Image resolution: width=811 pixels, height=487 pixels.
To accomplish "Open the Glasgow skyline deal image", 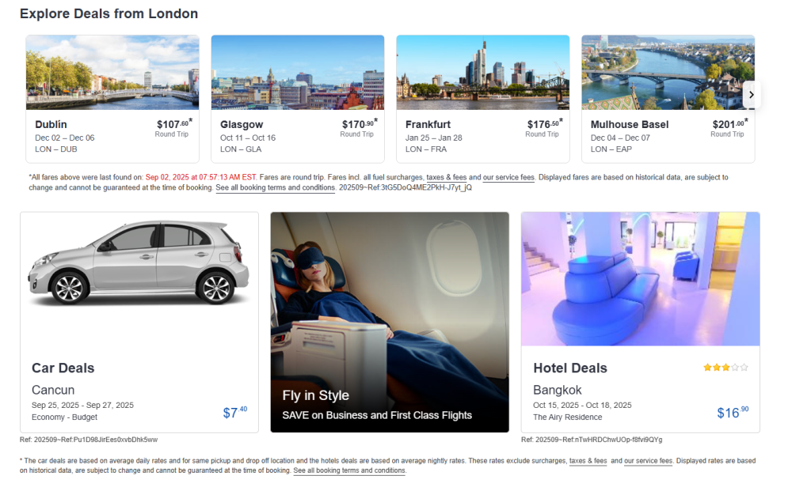I will (x=298, y=72).
